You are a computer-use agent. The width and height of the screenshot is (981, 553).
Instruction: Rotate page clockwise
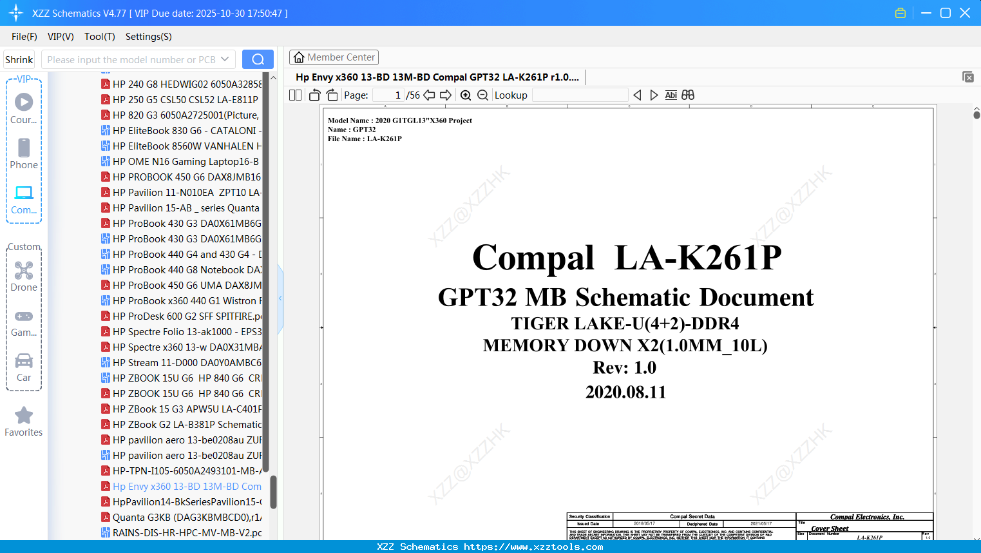[x=332, y=95]
